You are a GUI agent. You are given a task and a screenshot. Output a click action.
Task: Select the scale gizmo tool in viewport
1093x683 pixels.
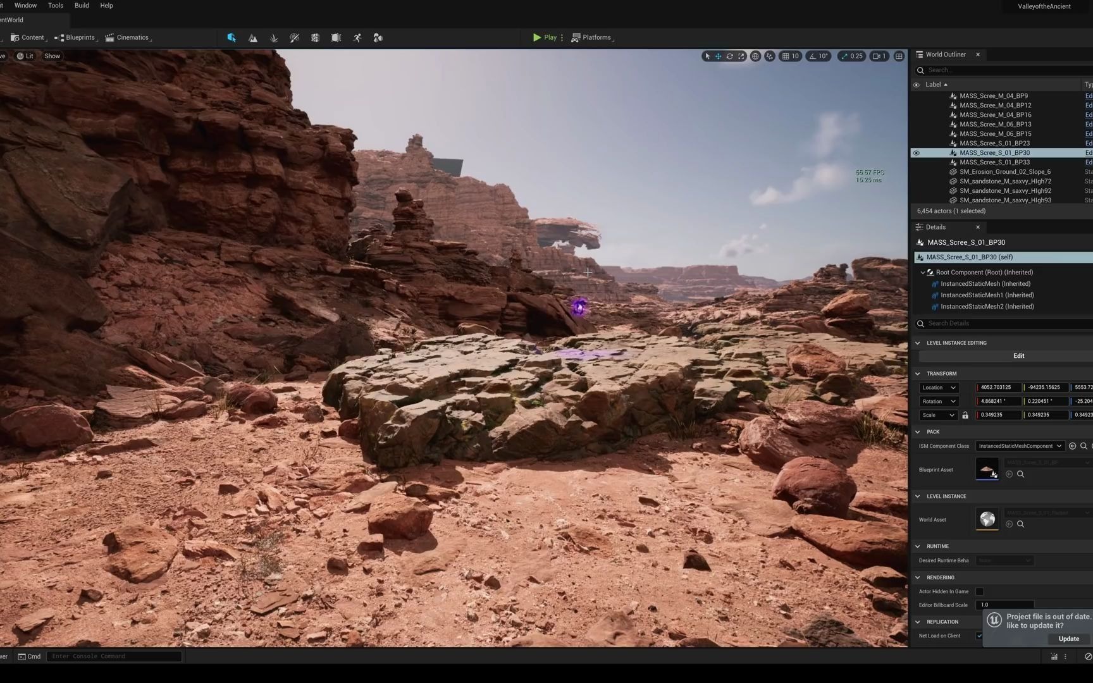(741, 56)
